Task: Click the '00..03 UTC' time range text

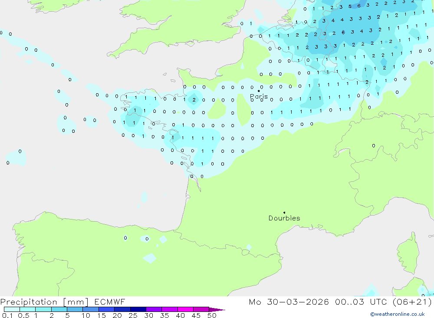Action: point(361,302)
